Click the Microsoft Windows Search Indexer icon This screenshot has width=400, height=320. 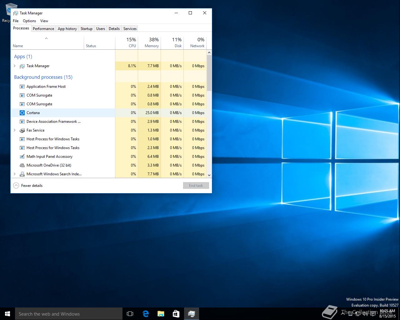22,174
